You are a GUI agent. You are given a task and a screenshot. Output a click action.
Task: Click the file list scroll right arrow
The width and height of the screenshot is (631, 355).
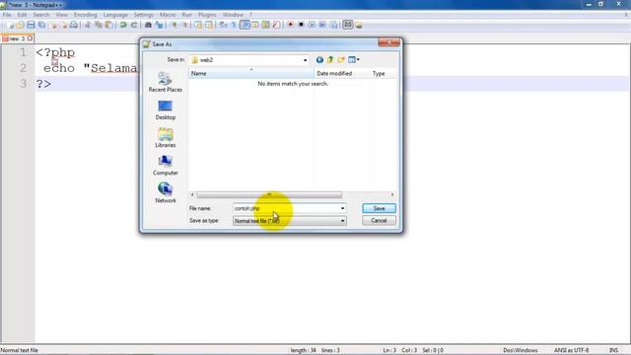pos(392,195)
